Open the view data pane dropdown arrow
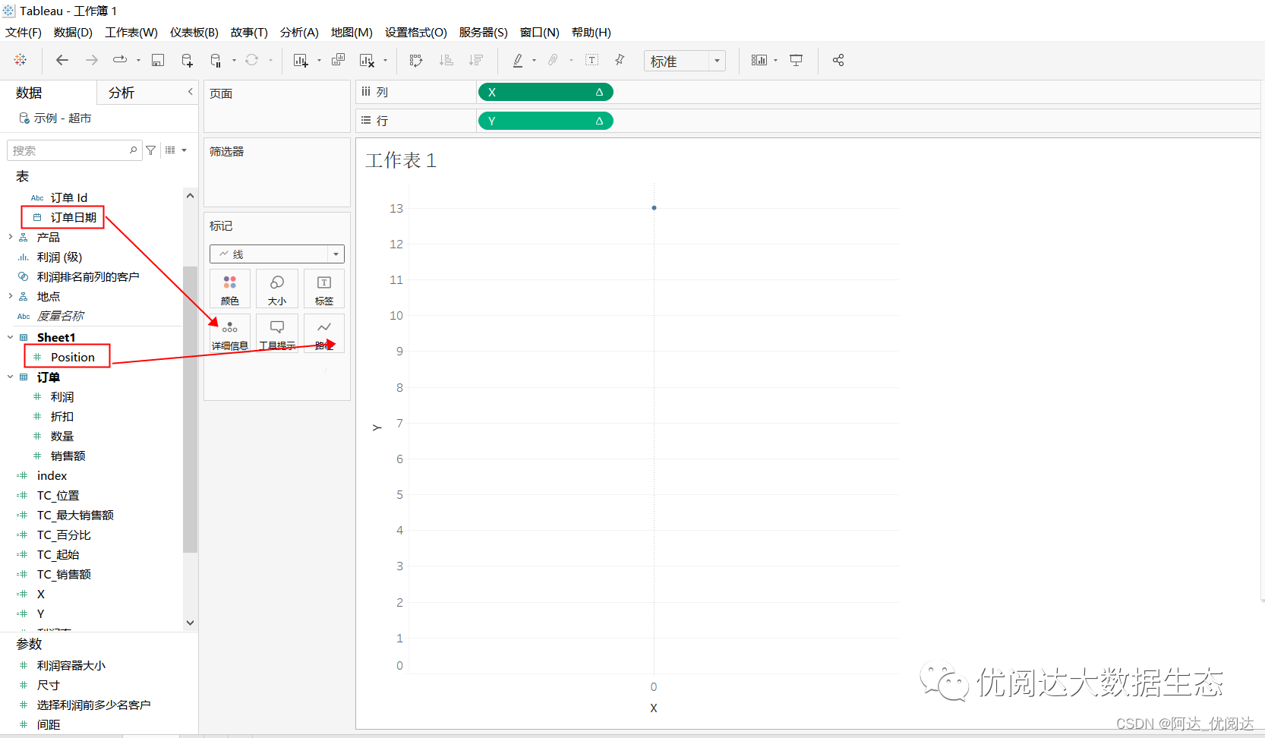 point(185,150)
